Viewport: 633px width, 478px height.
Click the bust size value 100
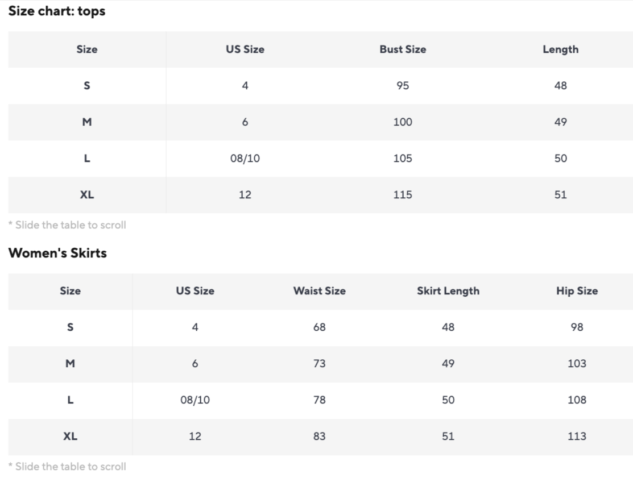[403, 122]
